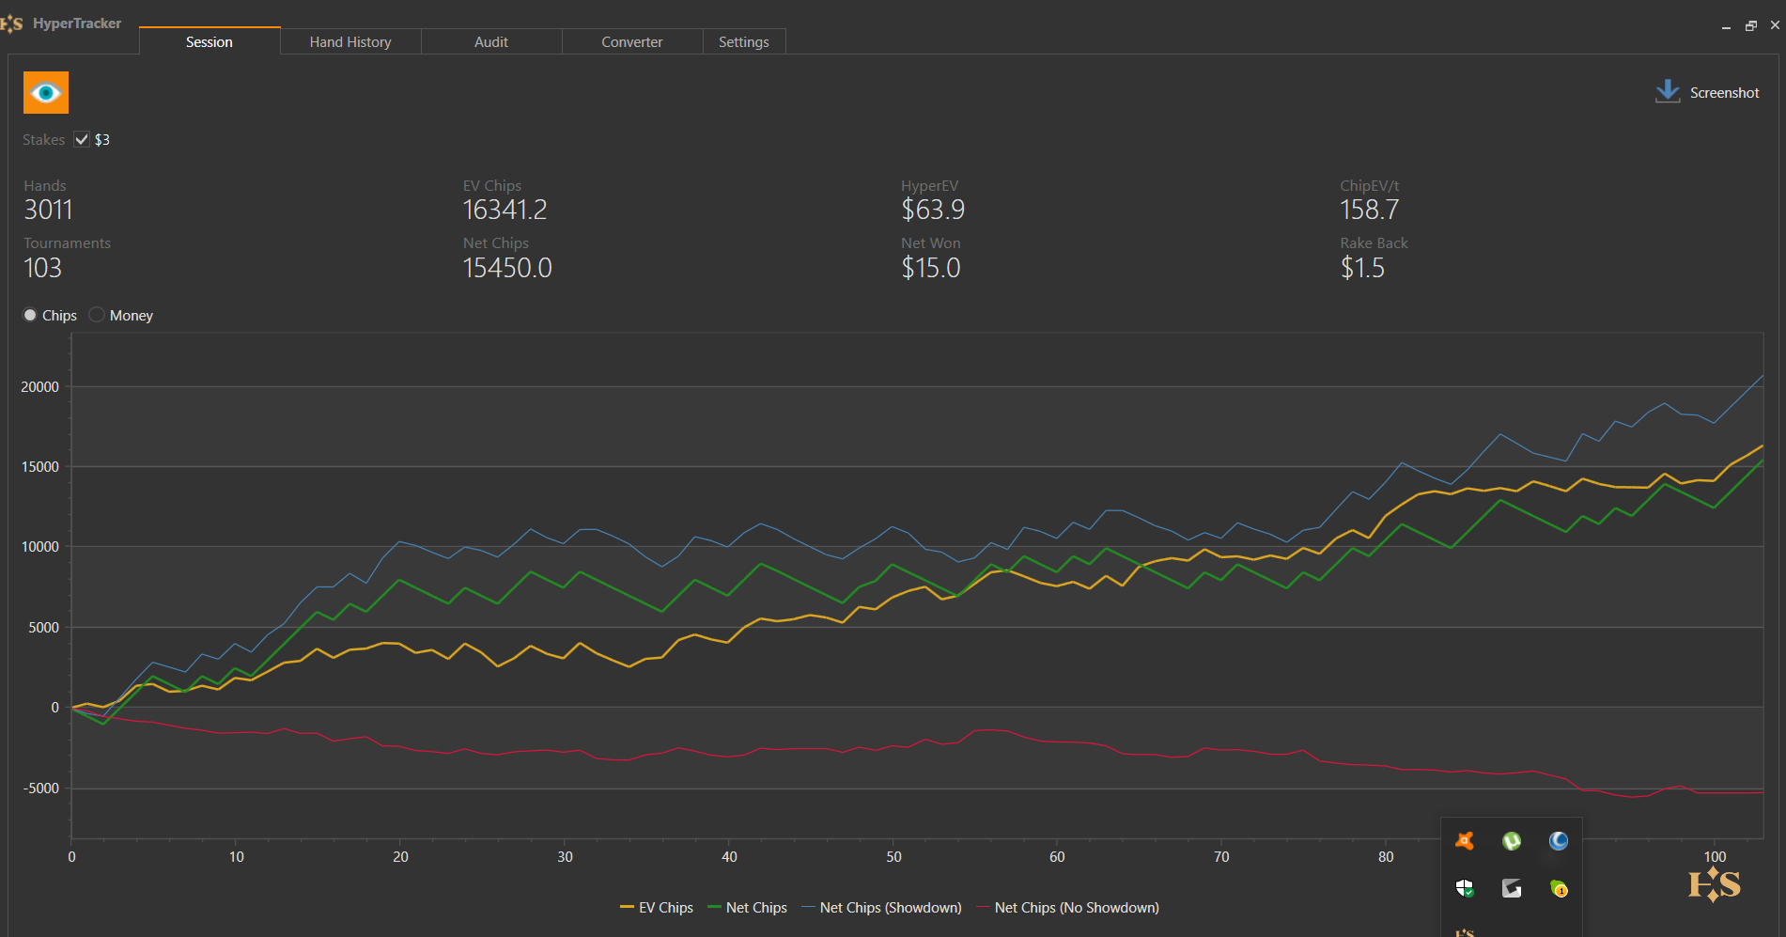This screenshot has width=1786, height=937.
Task: Click the Net Chips value 15450.0
Action: [507, 268]
